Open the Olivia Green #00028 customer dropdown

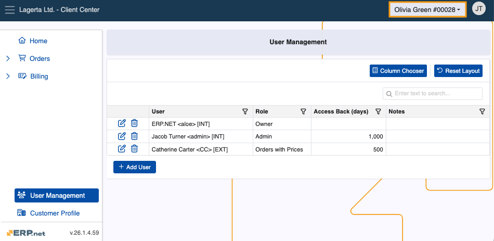pos(427,10)
